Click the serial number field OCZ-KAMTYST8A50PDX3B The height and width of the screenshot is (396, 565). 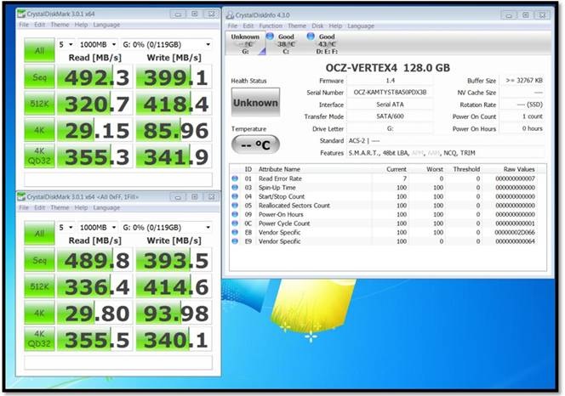click(x=390, y=92)
